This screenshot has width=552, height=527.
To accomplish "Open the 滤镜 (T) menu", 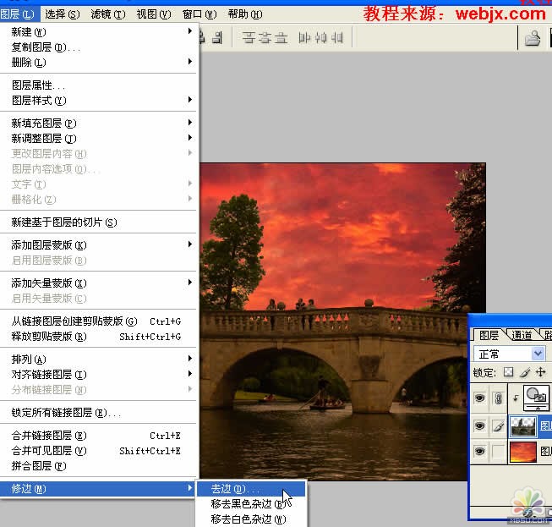I will pyautogui.click(x=107, y=14).
